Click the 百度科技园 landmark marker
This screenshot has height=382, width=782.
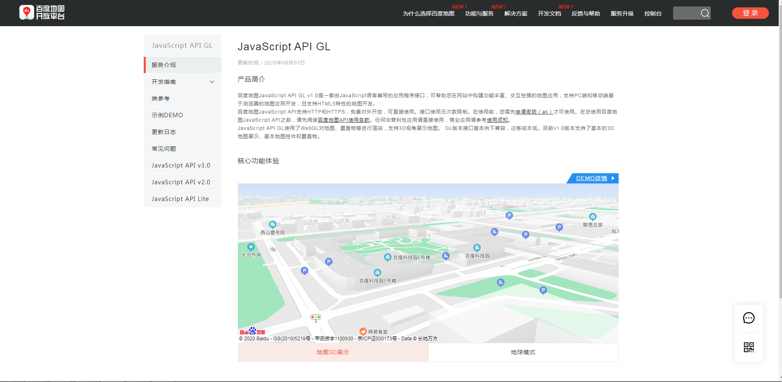(x=477, y=247)
